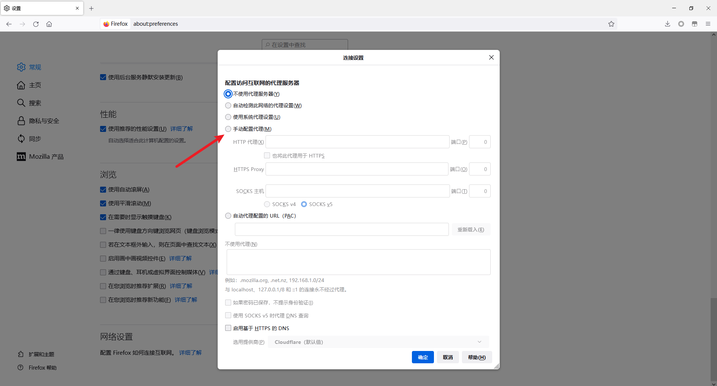717x386 pixels.
Task: Click the PAC URL input field
Action: tap(342, 230)
